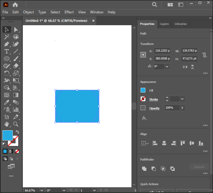The image size is (213, 193).
Task: Choose the Eyedropper tool
Action: (6, 103)
